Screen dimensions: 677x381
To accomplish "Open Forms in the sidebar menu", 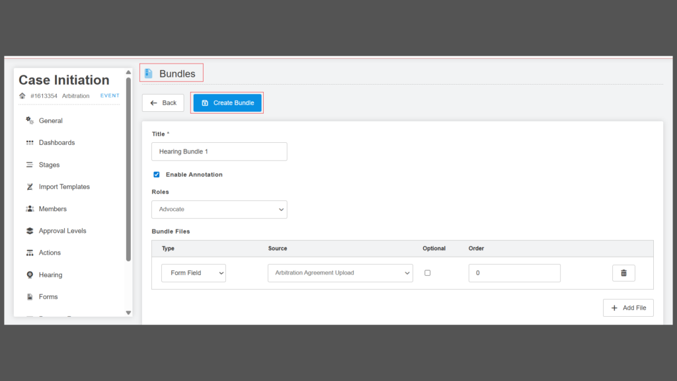I will tap(48, 297).
